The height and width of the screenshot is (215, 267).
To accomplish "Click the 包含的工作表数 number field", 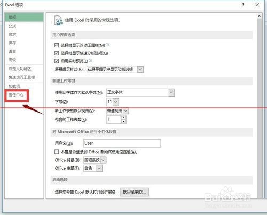I will tap(114, 120).
